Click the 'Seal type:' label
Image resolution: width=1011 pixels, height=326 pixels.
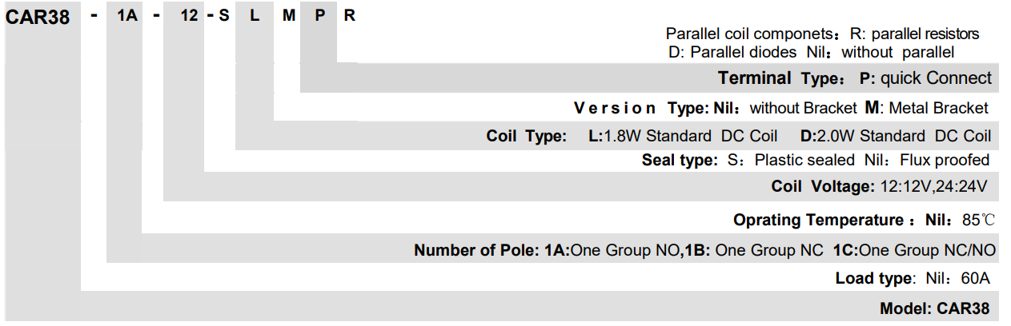(x=680, y=160)
